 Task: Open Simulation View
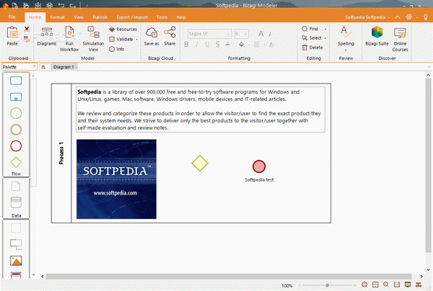click(93, 39)
